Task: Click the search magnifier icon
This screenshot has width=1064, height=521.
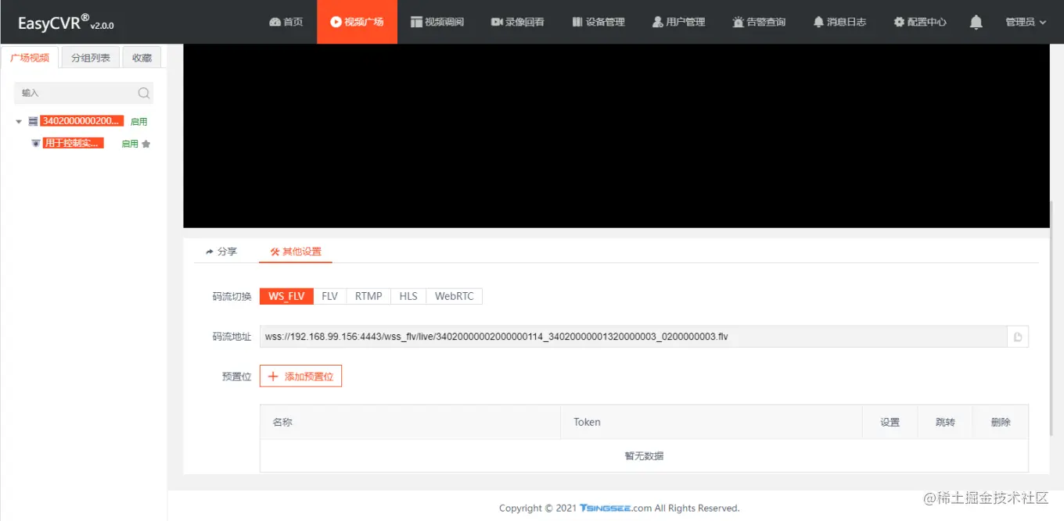Action: (x=144, y=93)
